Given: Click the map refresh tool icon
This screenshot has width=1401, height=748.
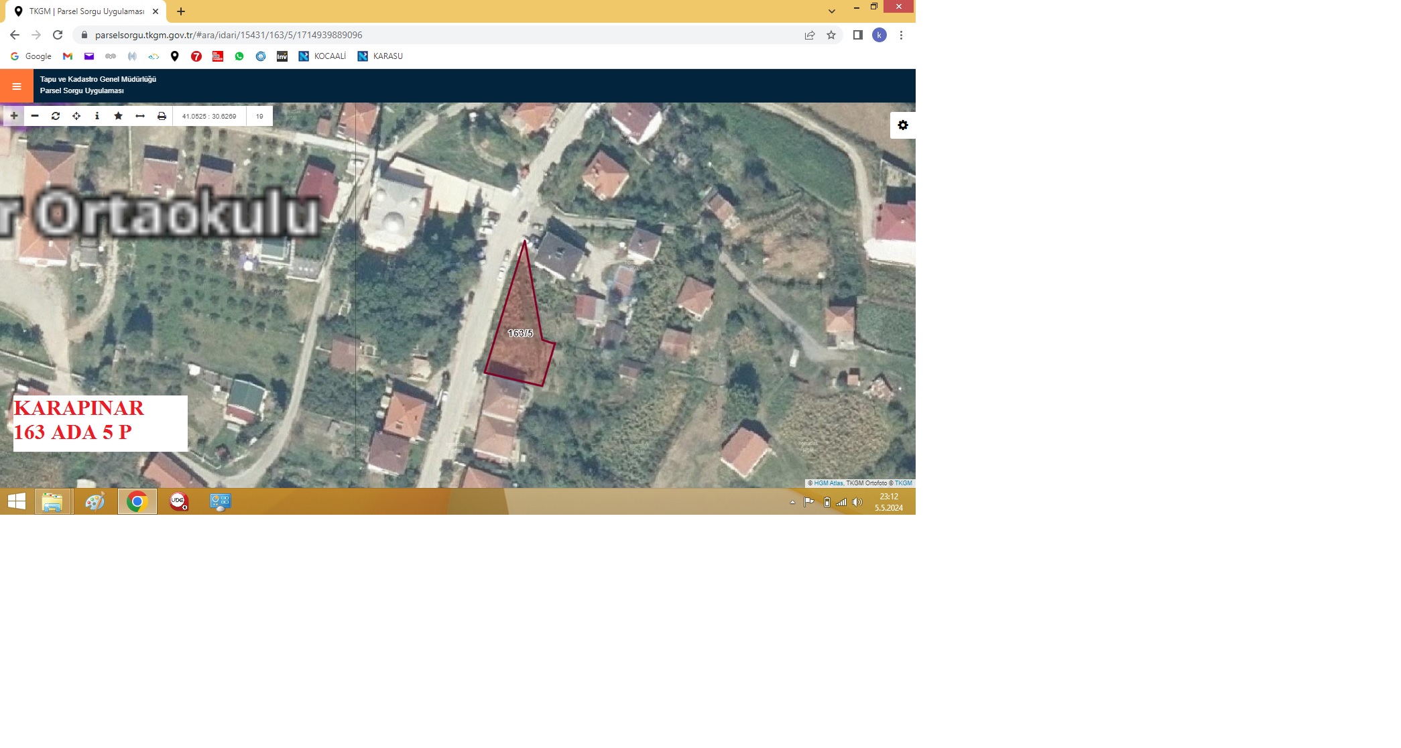Looking at the screenshot, I should click(x=56, y=116).
